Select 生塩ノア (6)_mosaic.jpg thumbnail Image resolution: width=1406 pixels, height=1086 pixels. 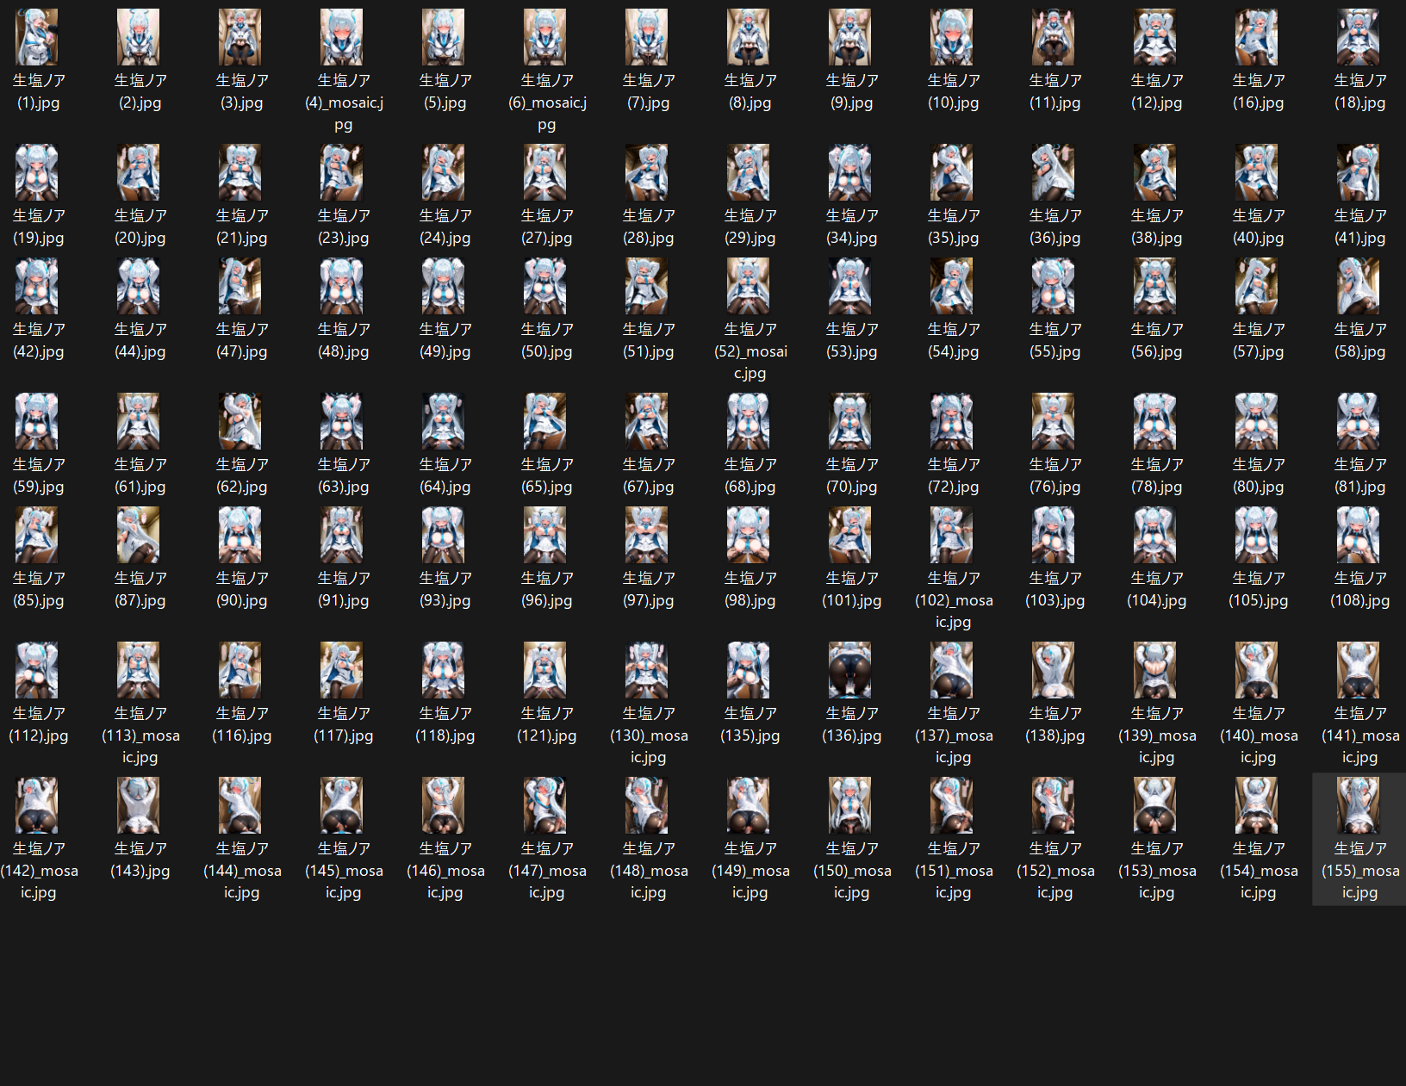pyautogui.click(x=546, y=37)
